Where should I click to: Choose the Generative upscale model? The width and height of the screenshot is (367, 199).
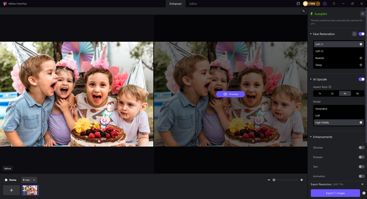coord(339,109)
